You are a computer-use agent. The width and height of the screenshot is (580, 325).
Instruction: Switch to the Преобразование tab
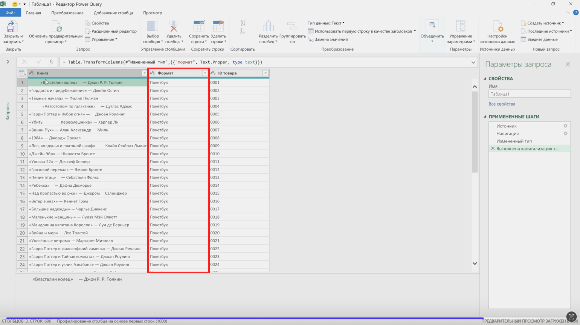tap(67, 13)
